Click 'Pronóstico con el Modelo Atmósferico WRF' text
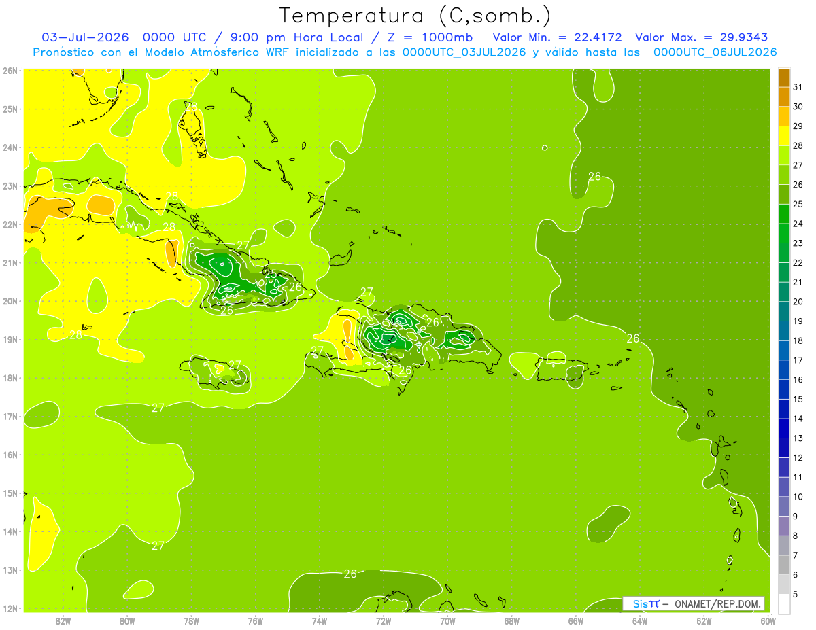Image resolution: width=816 pixels, height=630 pixels. point(162,52)
